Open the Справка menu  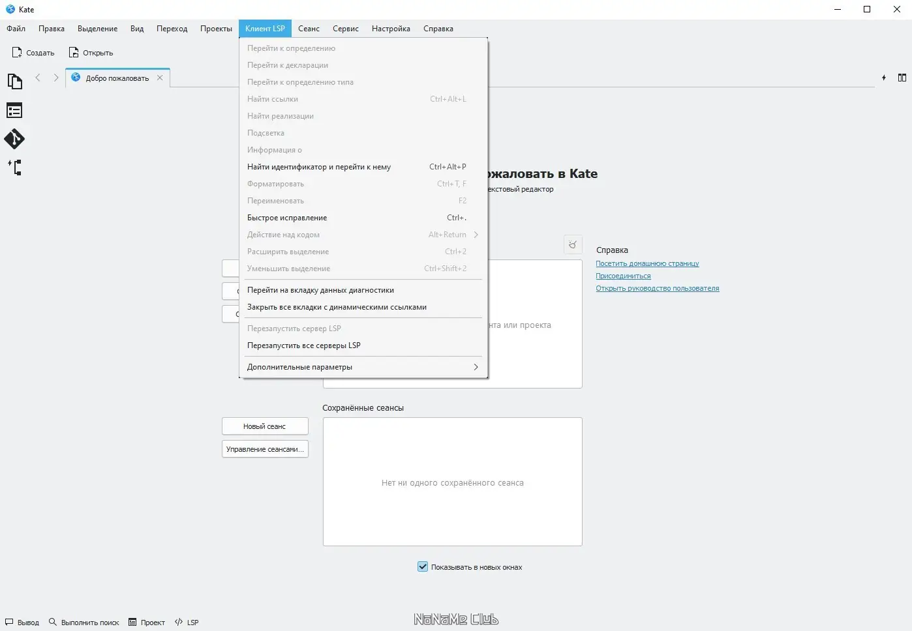tap(438, 29)
